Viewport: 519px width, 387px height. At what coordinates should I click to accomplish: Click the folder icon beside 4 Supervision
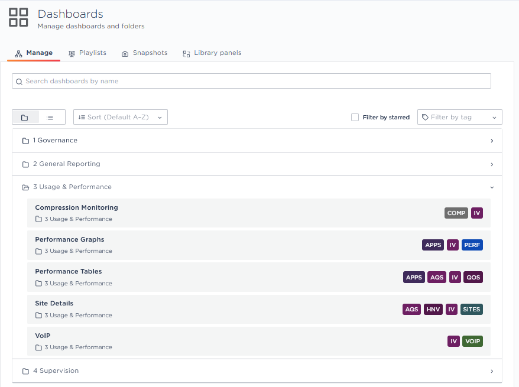25,371
